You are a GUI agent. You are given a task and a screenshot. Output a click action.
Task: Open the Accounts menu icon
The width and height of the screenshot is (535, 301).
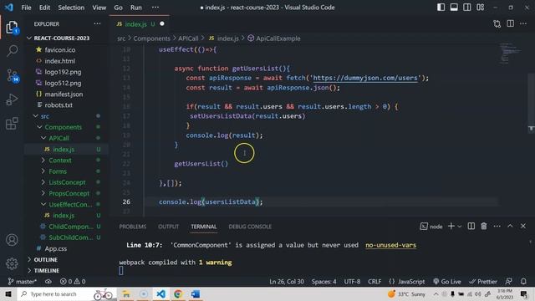tap(12, 240)
